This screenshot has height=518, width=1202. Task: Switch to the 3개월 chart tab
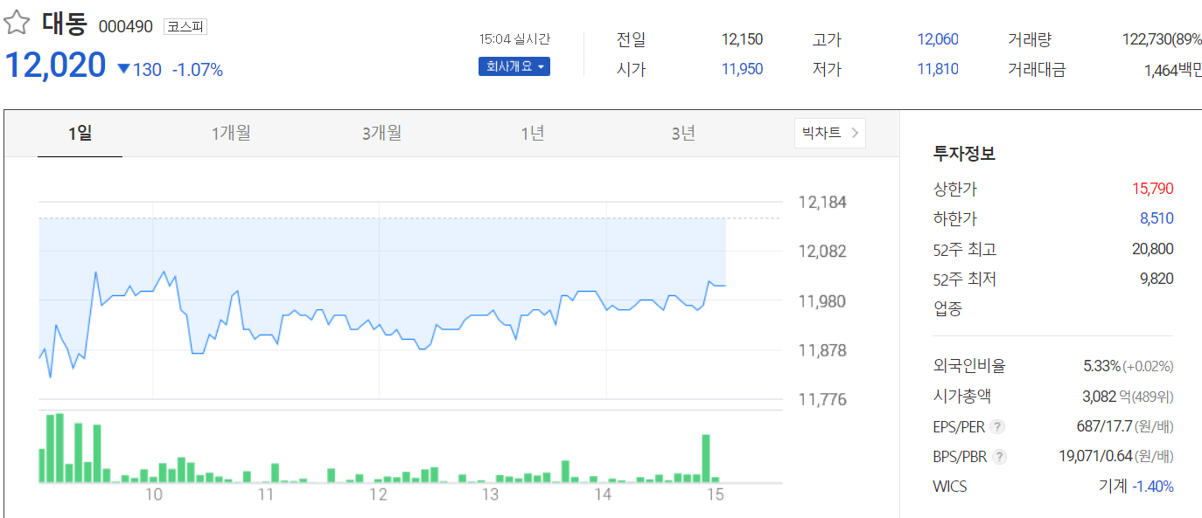click(381, 133)
